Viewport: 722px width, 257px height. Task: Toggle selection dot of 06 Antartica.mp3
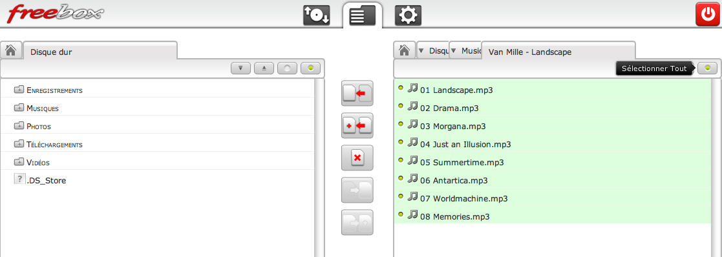401,178
